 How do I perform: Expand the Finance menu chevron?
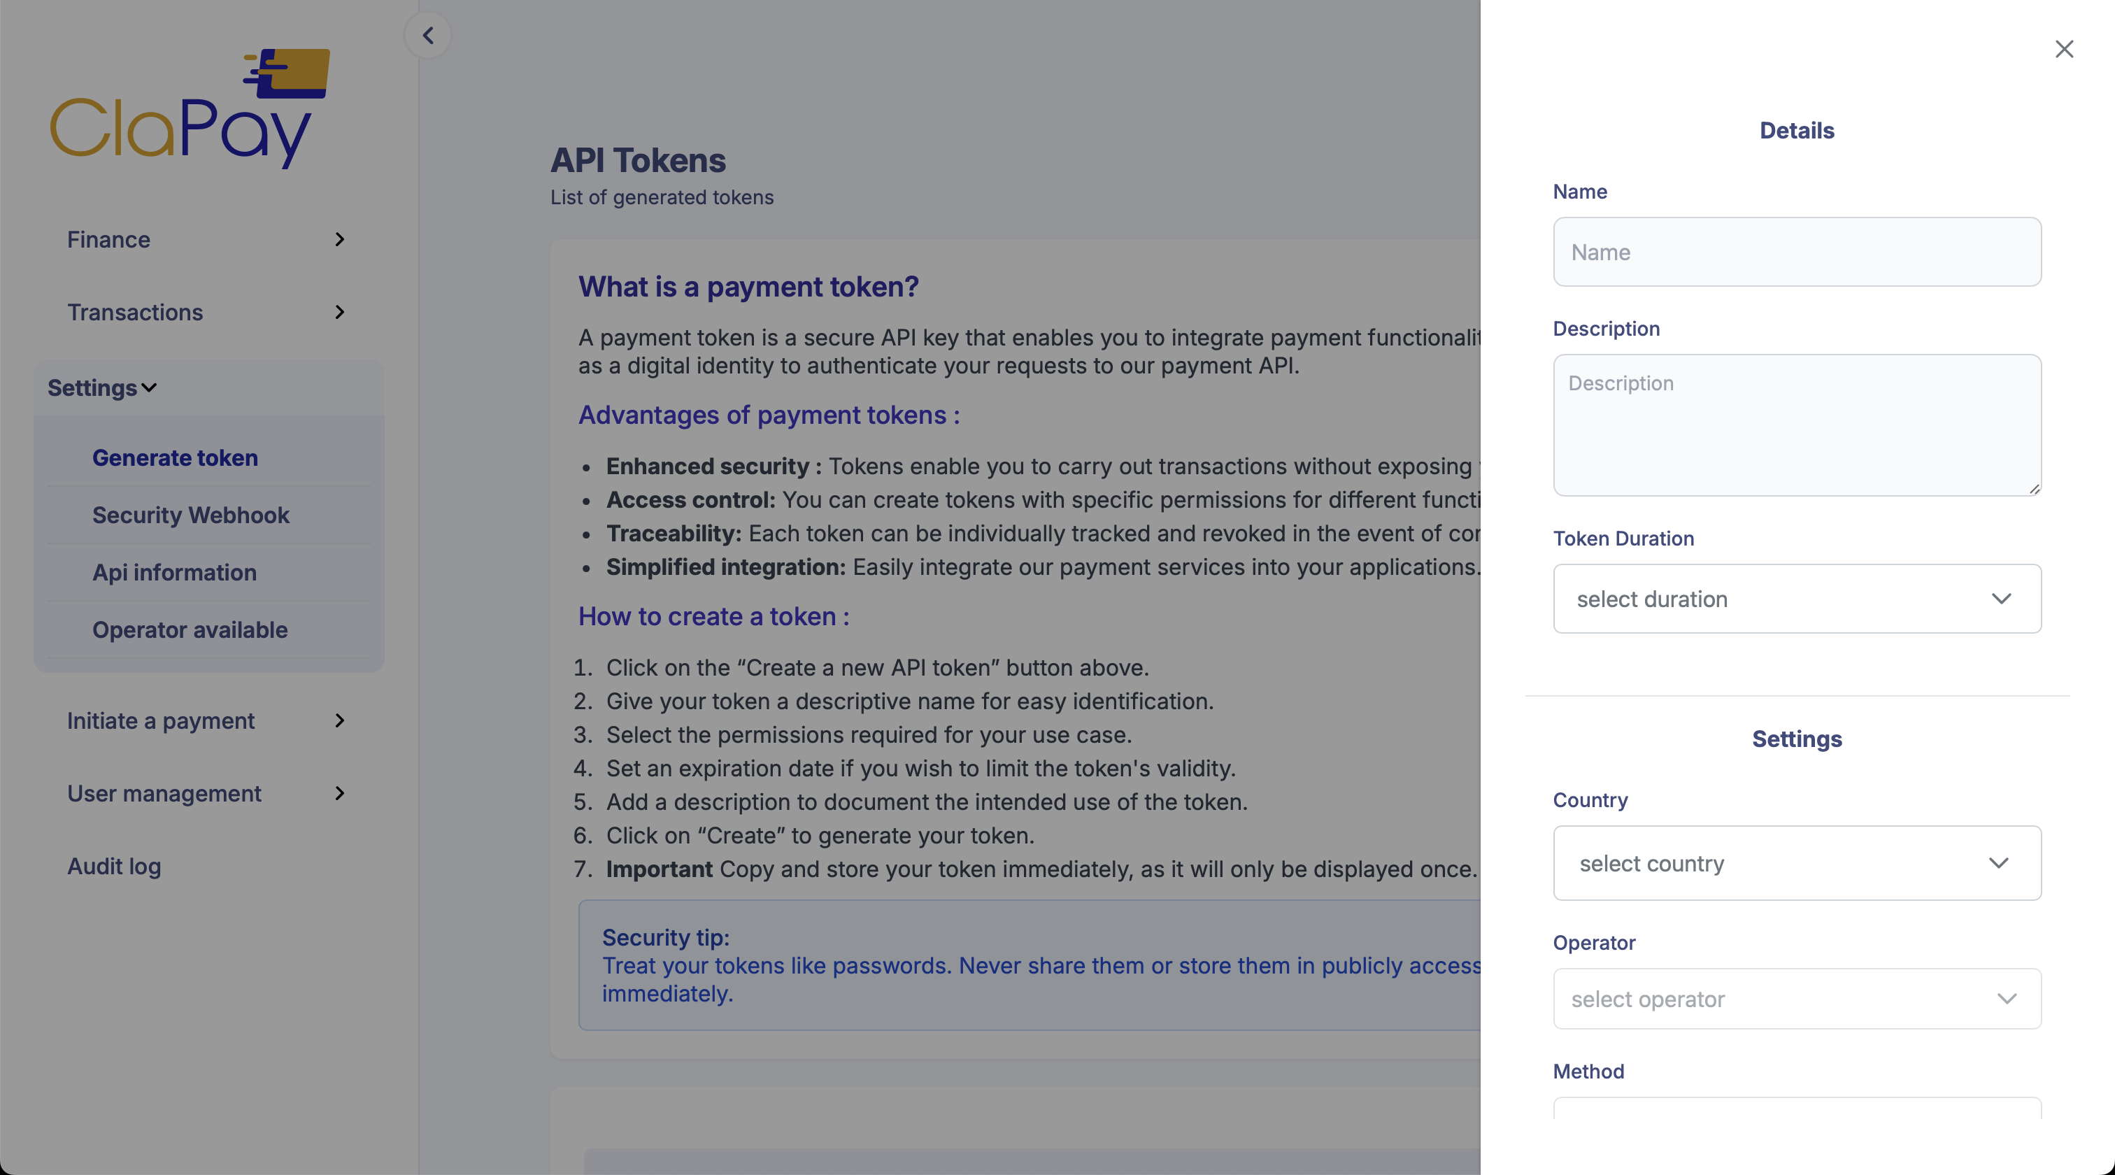coord(340,240)
